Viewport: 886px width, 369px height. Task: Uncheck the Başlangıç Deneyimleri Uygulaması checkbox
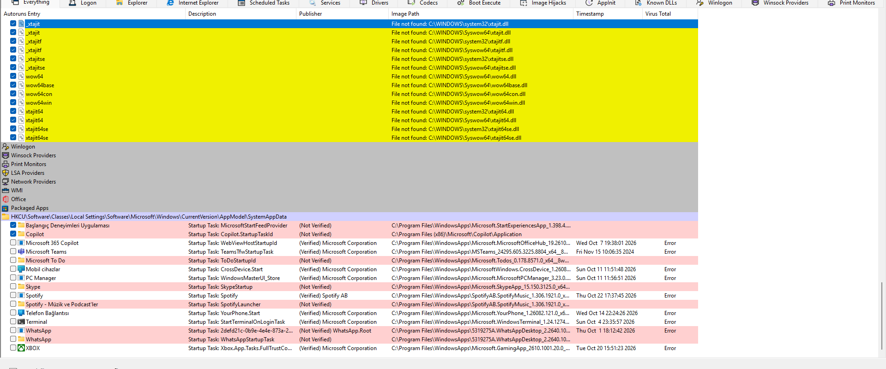13,226
